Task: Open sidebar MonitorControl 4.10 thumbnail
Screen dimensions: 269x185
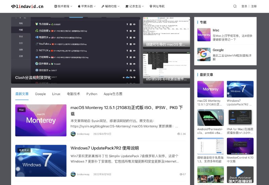Action: 240,146
